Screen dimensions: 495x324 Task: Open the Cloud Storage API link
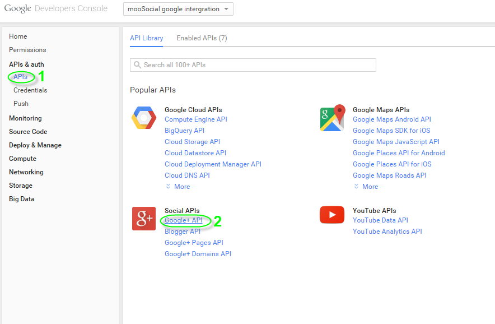click(x=192, y=142)
